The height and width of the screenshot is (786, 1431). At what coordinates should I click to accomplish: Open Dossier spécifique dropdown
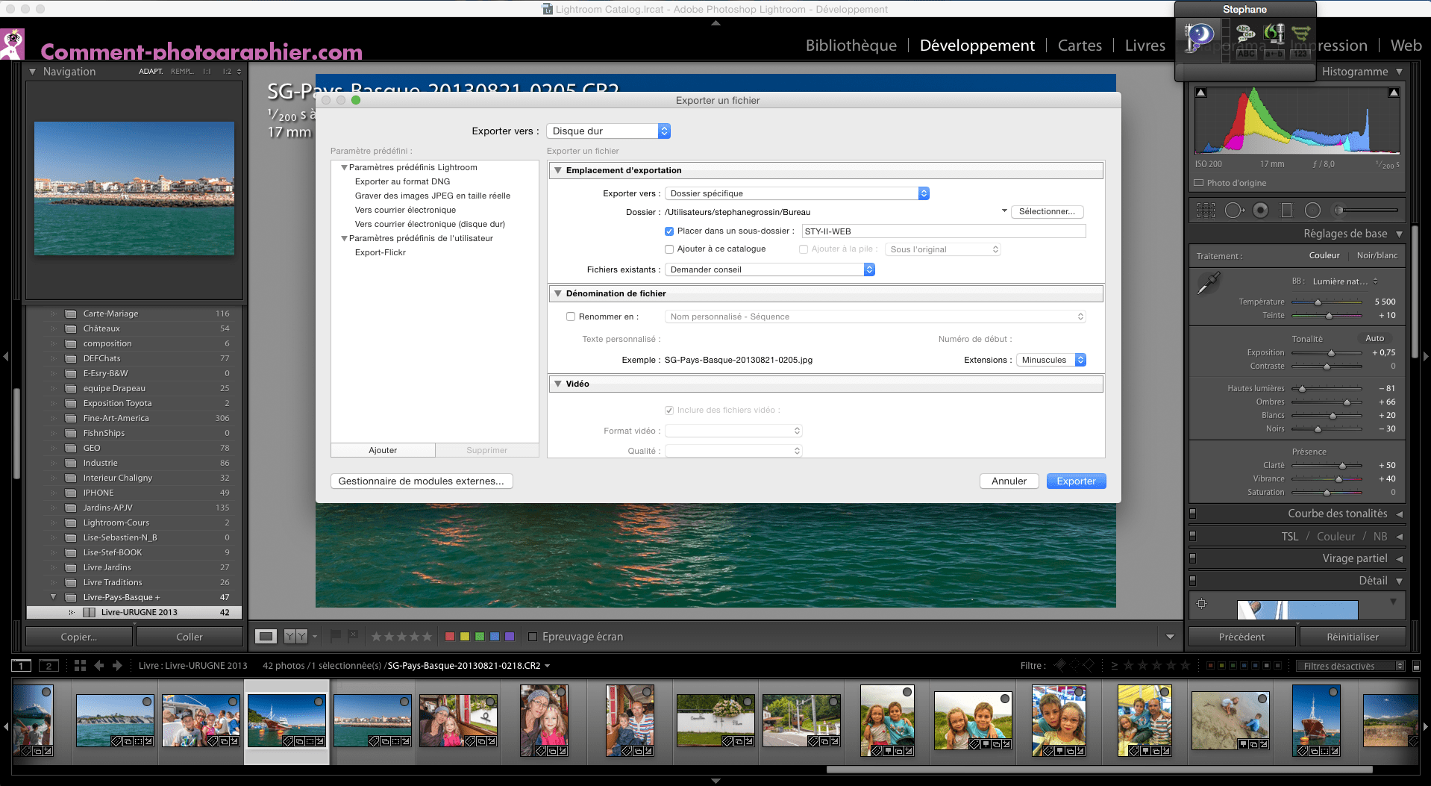[797, 193]
